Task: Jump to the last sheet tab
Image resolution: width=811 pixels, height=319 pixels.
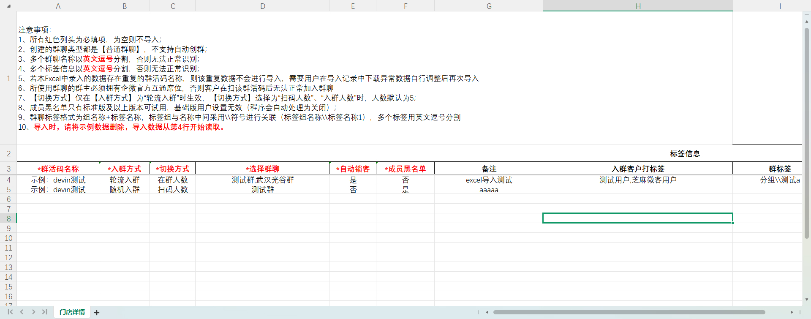Action: click(44, 312)
